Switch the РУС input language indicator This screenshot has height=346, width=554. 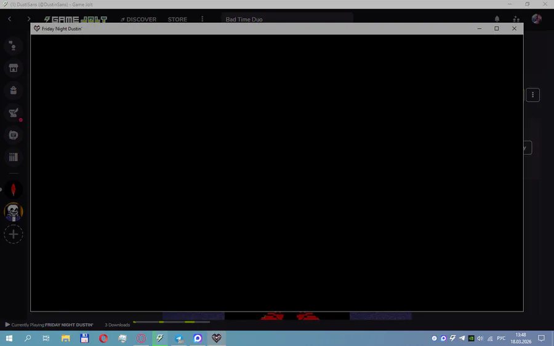point(501,338)
